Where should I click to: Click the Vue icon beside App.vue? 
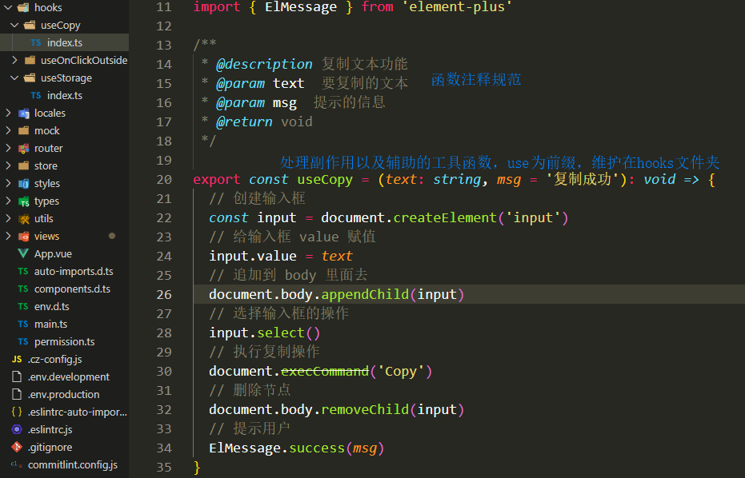(x=22, y=253)
